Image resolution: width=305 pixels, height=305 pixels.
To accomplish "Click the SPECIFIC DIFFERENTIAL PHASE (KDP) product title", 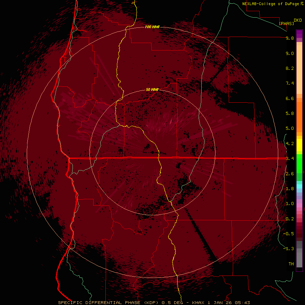I will tap(109, 303).
